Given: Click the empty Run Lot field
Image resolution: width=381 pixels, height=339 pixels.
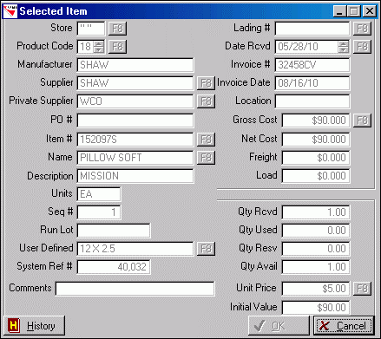Looking at the screenshot, I should [114, 231].
